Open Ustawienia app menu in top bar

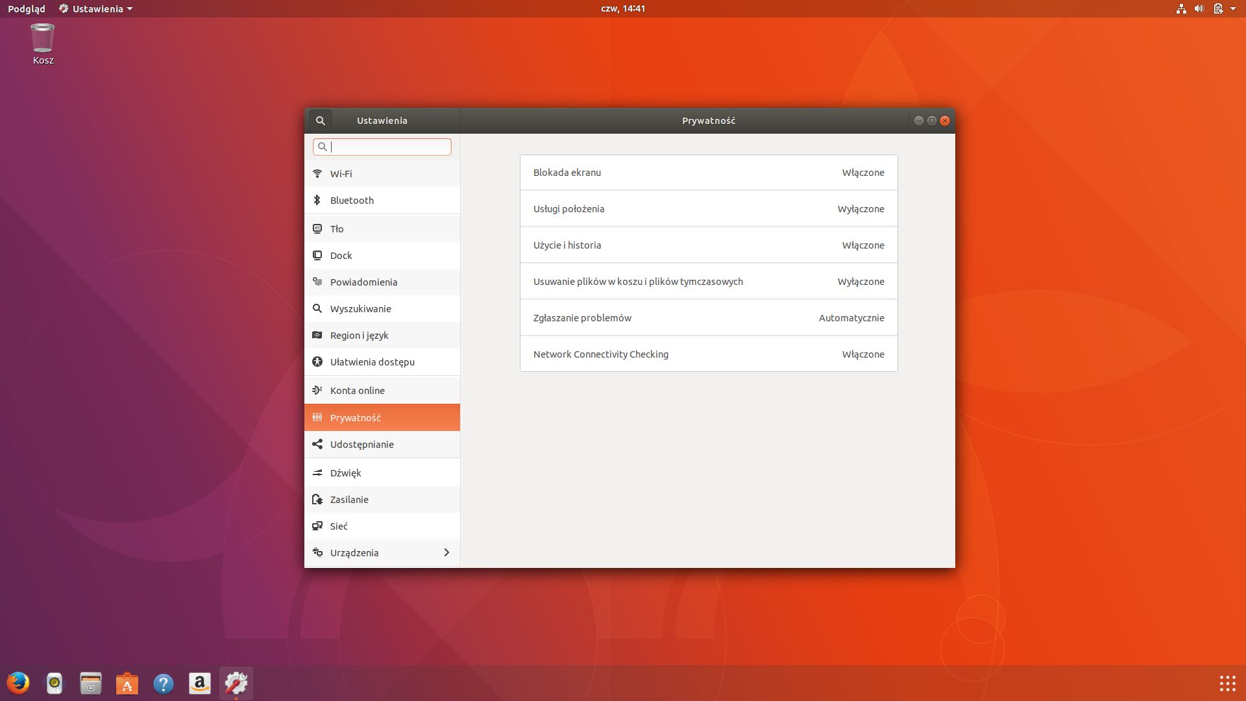[96, 8]
